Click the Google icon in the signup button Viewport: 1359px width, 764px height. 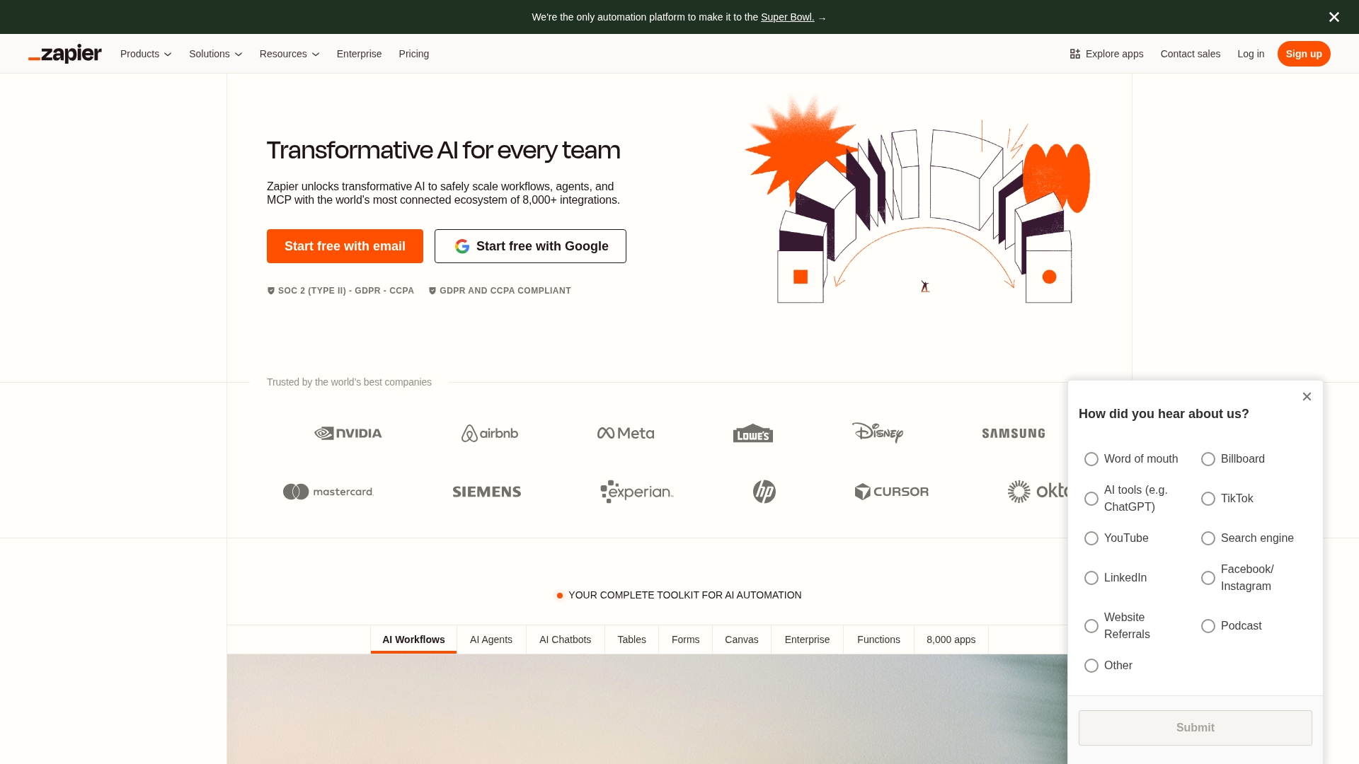click(462, 246)
